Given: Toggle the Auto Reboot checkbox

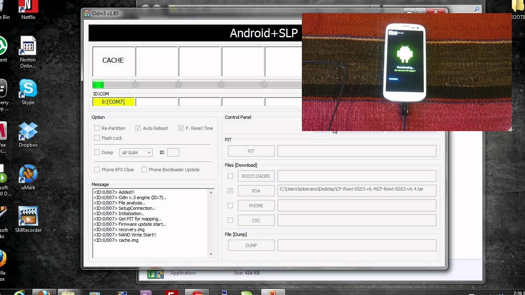Looking at the screenshot, I should pos(138,128).
